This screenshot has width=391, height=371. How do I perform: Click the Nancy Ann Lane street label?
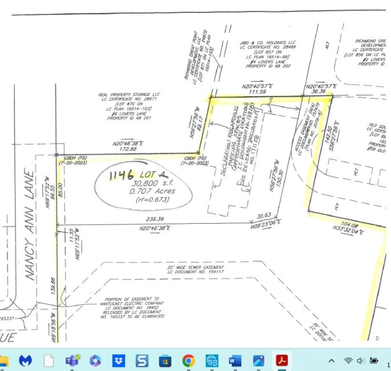pos(29,224)
